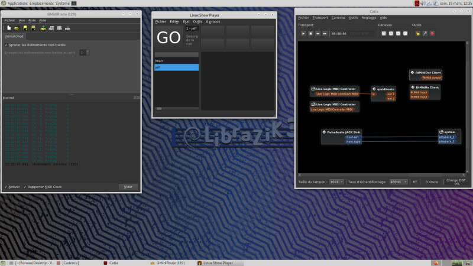
Task: Click qmidiroute out 1 port
Action: (391, 94)
